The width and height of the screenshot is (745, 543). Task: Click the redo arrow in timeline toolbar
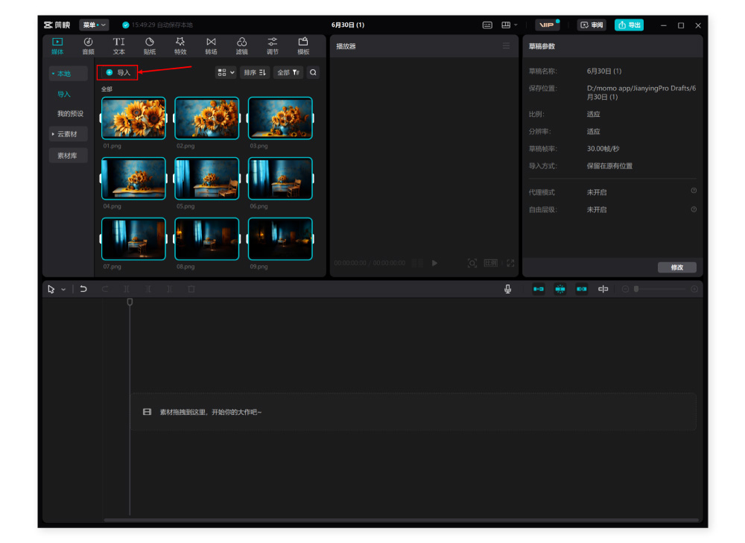pyautogui.click(x=105, y=289)
